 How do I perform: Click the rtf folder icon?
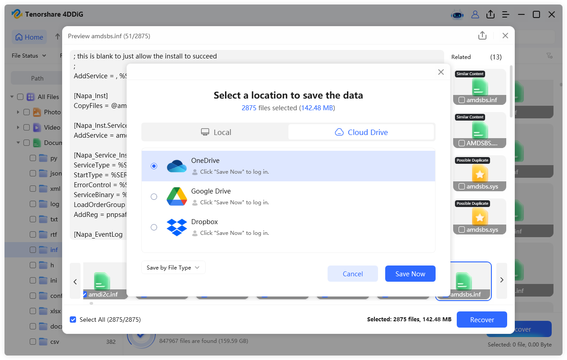[x=43, y=234]
